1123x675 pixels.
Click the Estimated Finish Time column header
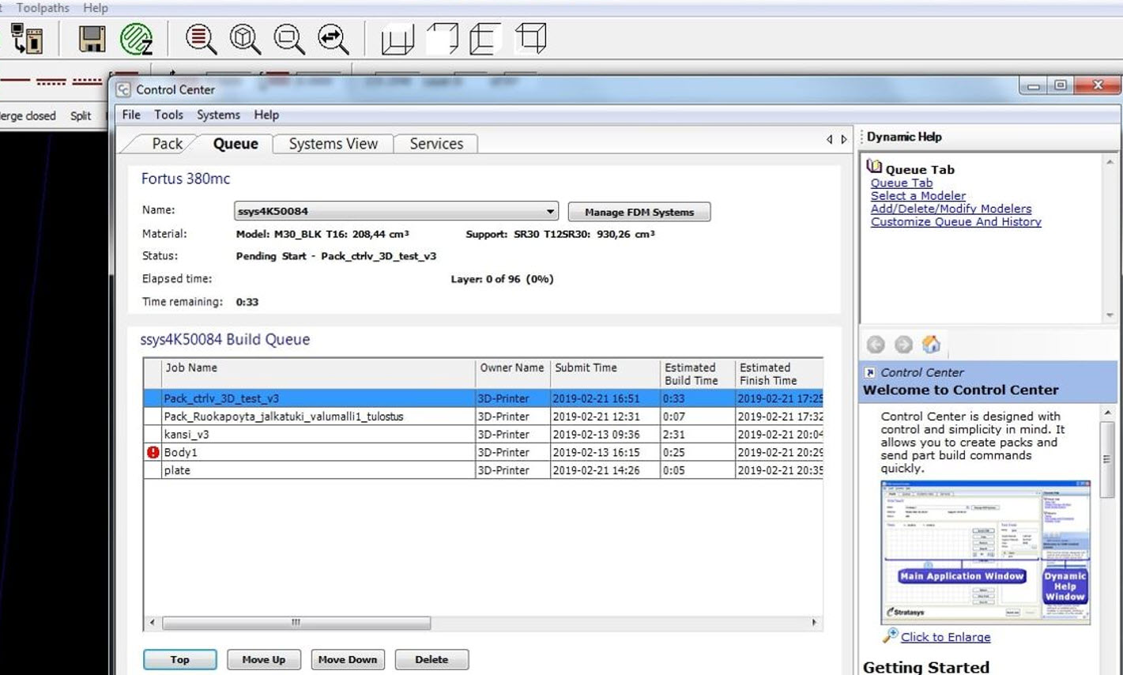click(x=779, y=373)
